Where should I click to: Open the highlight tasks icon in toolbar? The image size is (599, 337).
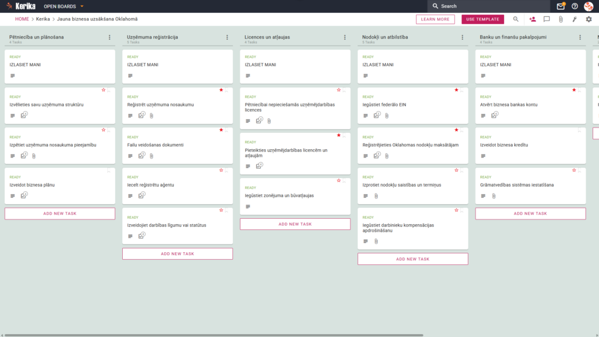[x=574, y=19]
